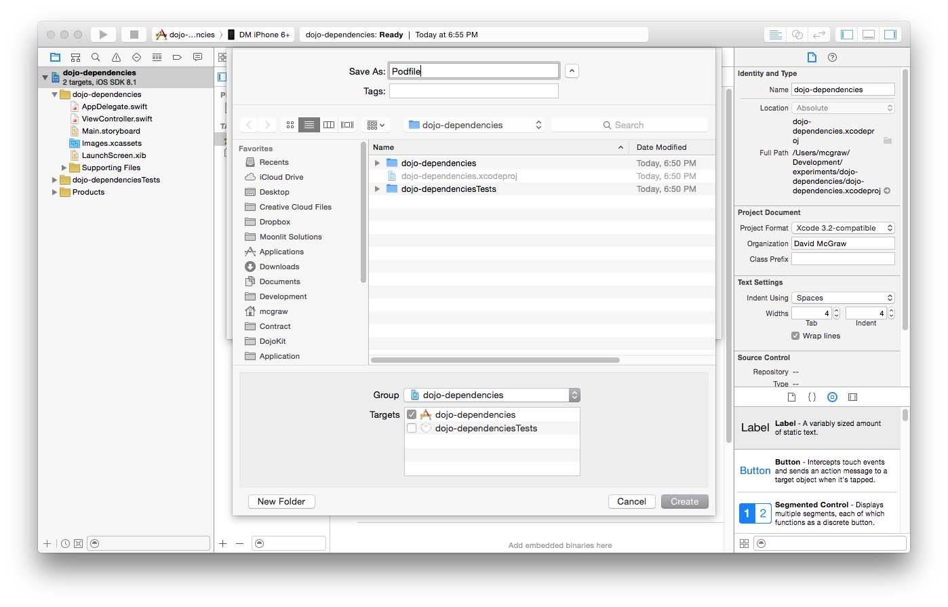Click the Favorites sidebar vertical scrollbar
The width and height of the screenshot is (948, 607).
363,214
